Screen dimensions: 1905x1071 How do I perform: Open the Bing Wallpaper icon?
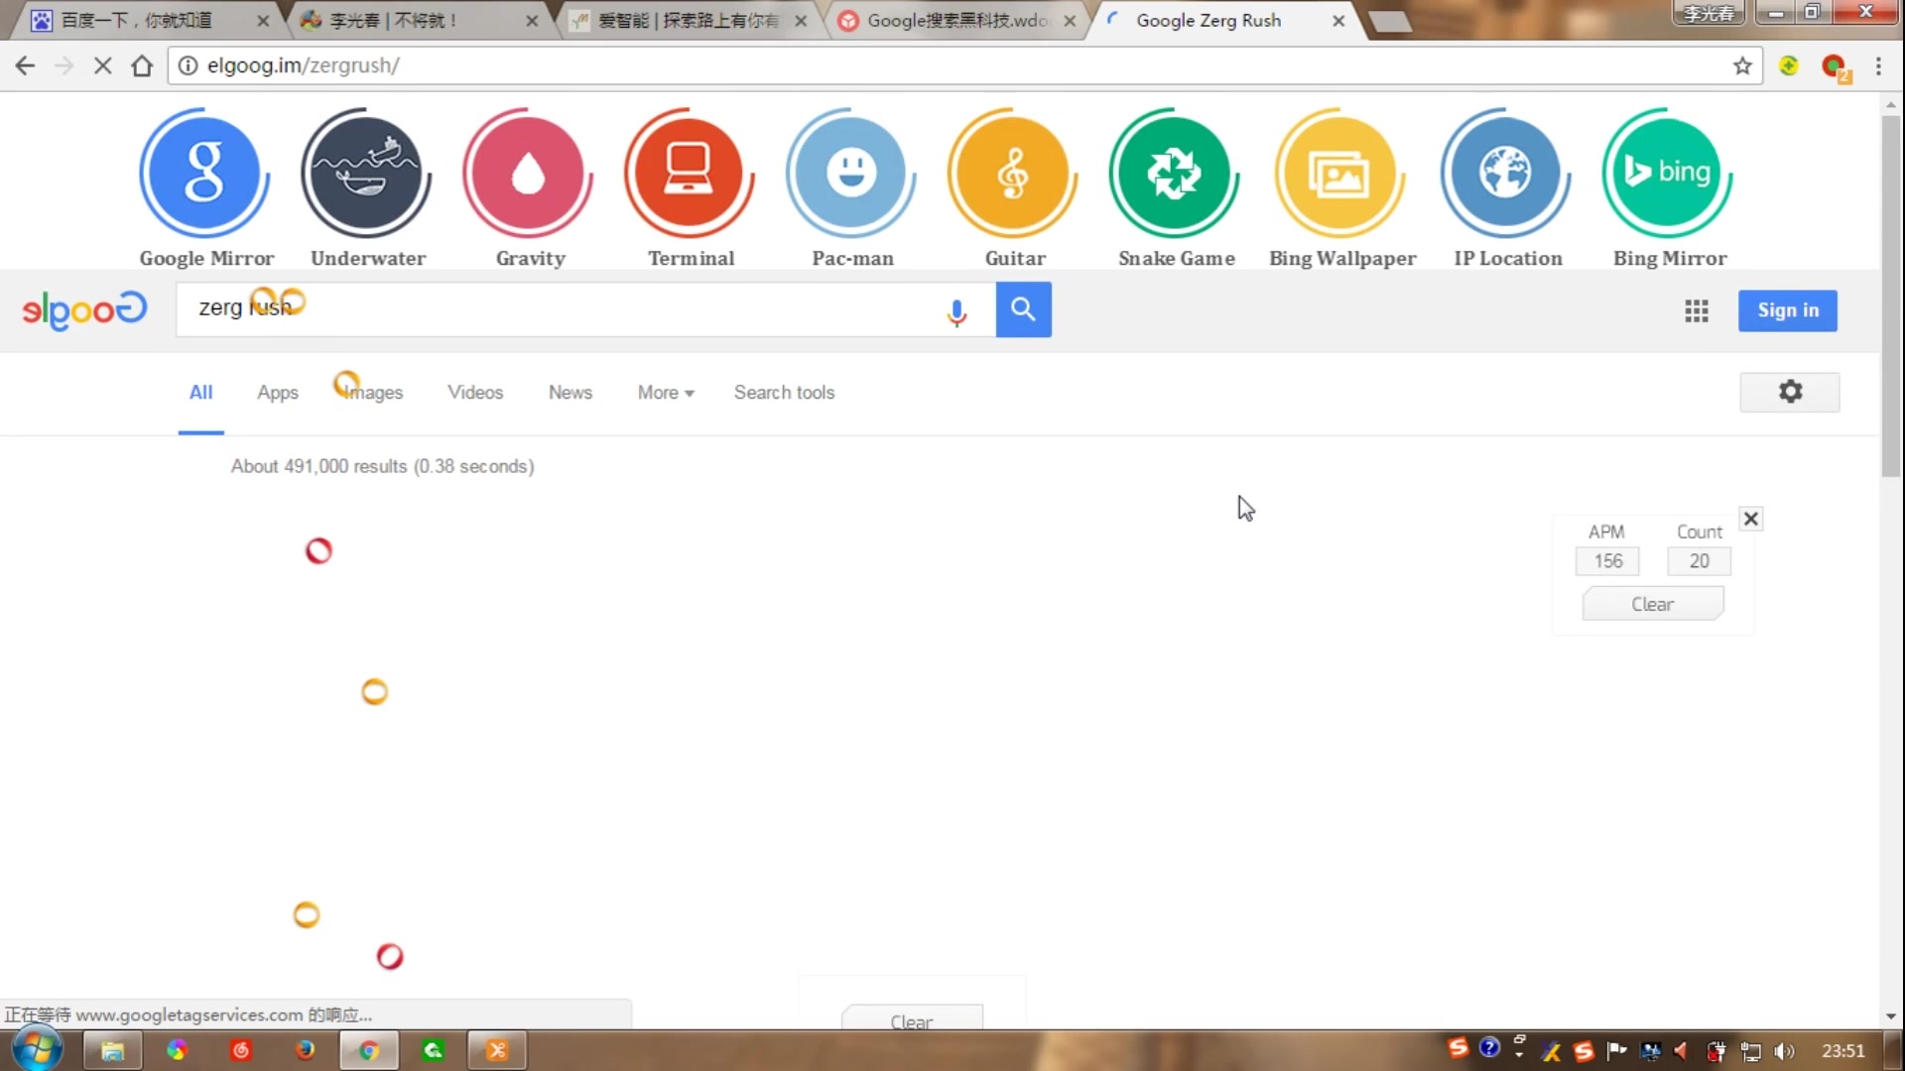tap(1340, 173)
